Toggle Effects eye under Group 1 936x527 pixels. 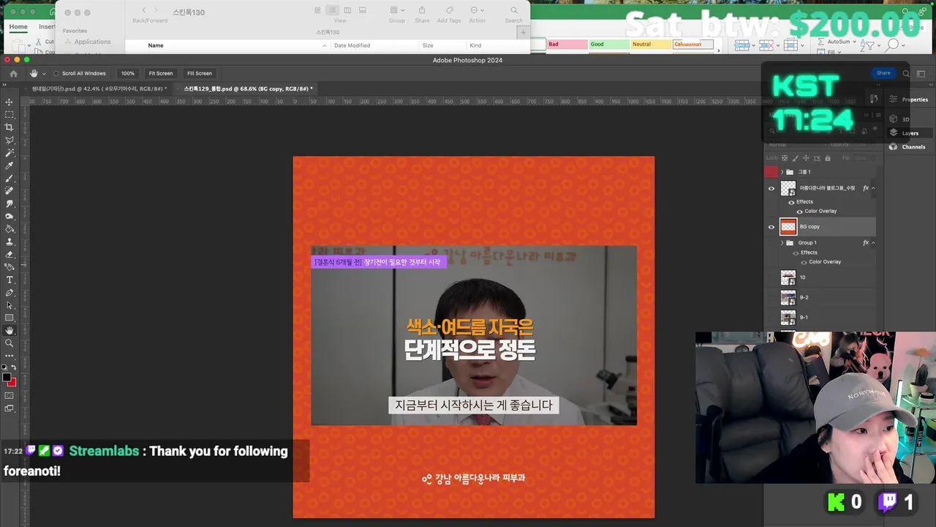point(795,253)
